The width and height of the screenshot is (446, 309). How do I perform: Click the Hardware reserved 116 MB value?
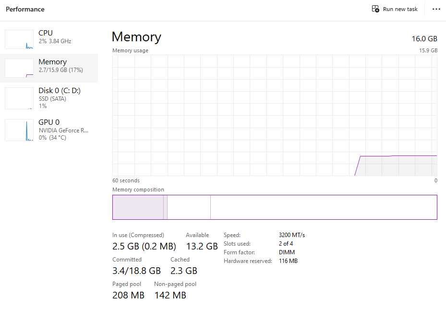pyautogui.click(x=288, y=261)
